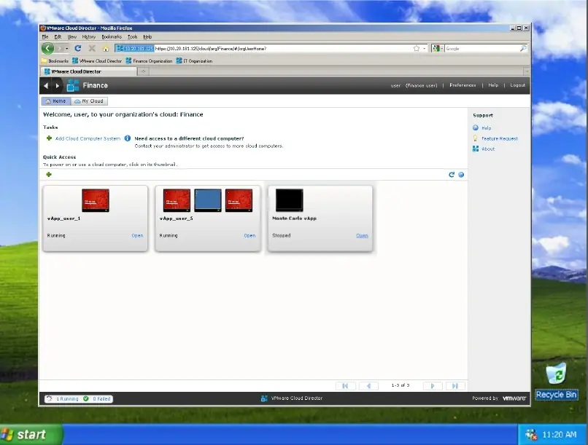
Task: Open vApp_user_5 with its Open link
Action: click(249, 235)
